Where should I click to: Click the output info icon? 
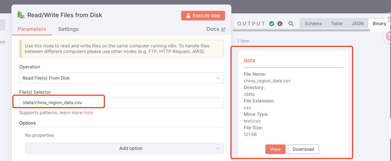tap(280, 24)
